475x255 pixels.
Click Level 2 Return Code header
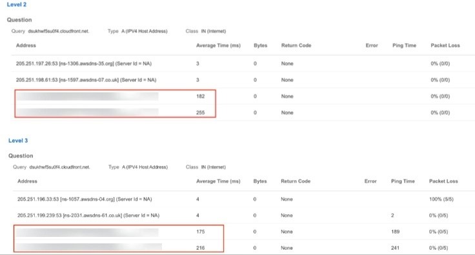point(296,45)
